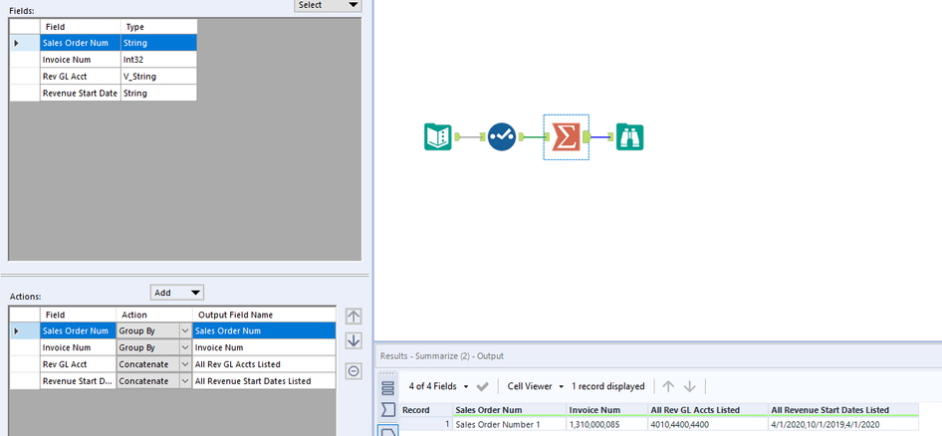This screenshot has width=942, height=436.
Task: Select row marker of Sales Order Num action
Action: (x=25, y=330)
